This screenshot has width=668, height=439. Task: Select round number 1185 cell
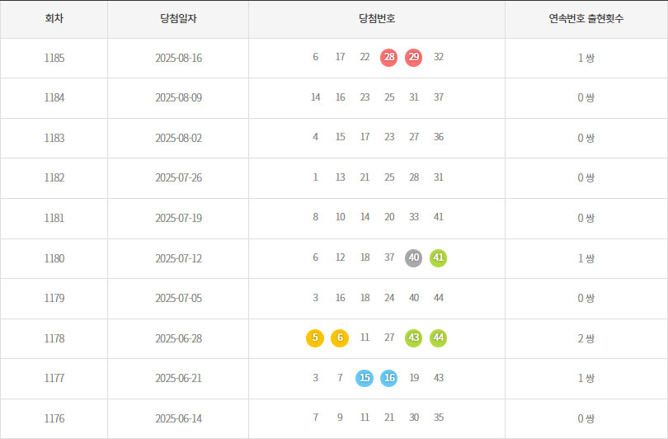coord(54,59)
